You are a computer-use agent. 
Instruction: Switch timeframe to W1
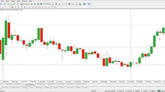pos(52,7)
